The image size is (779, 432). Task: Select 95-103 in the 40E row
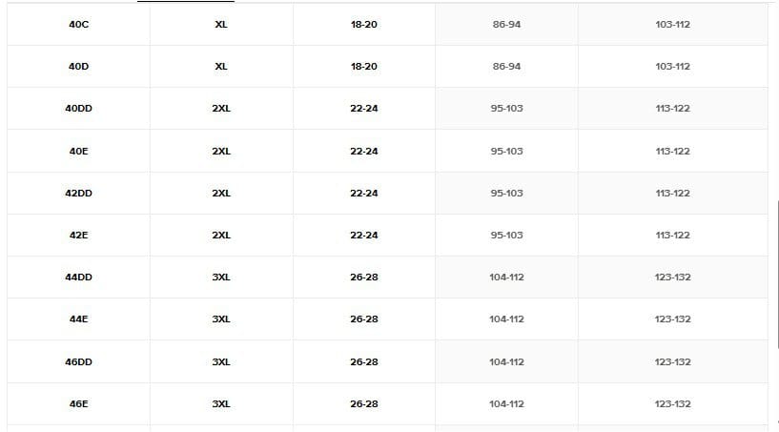(x=506, y=151)
